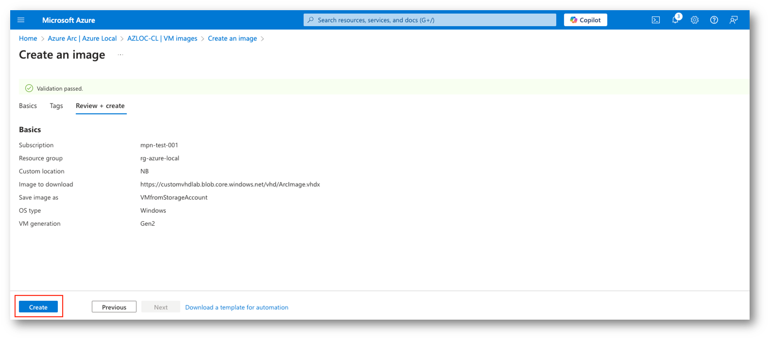Click the Save image as label
Image resolution: width=770 pixels, height=340 pixels.
point(38,197)
